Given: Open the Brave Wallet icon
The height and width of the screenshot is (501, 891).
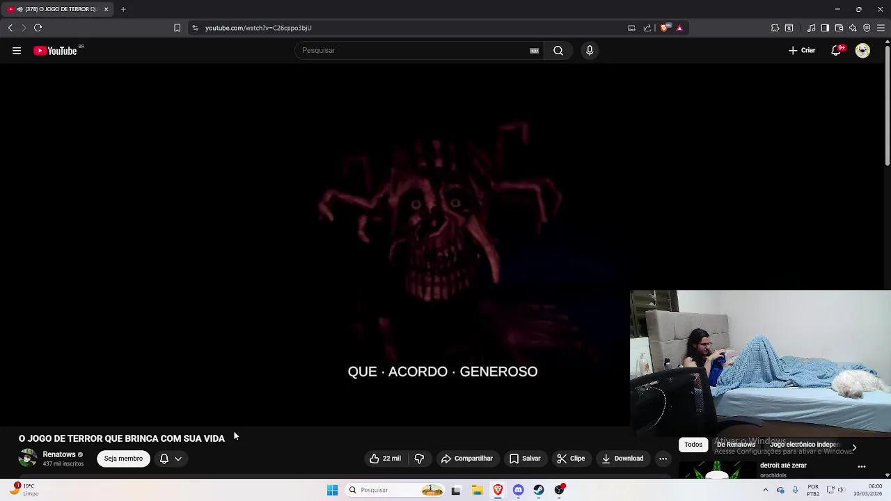Looking at the screenshot, I should click(839, 28).
